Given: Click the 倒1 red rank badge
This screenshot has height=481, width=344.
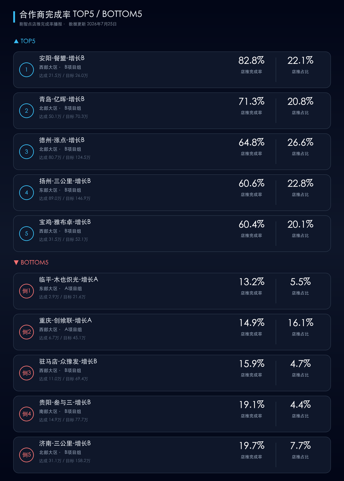Looking at the screenshot, I should [x=26, y=291].
